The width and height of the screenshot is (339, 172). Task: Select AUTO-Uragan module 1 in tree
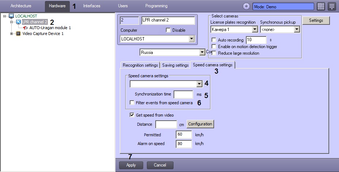tap(50, 28)
